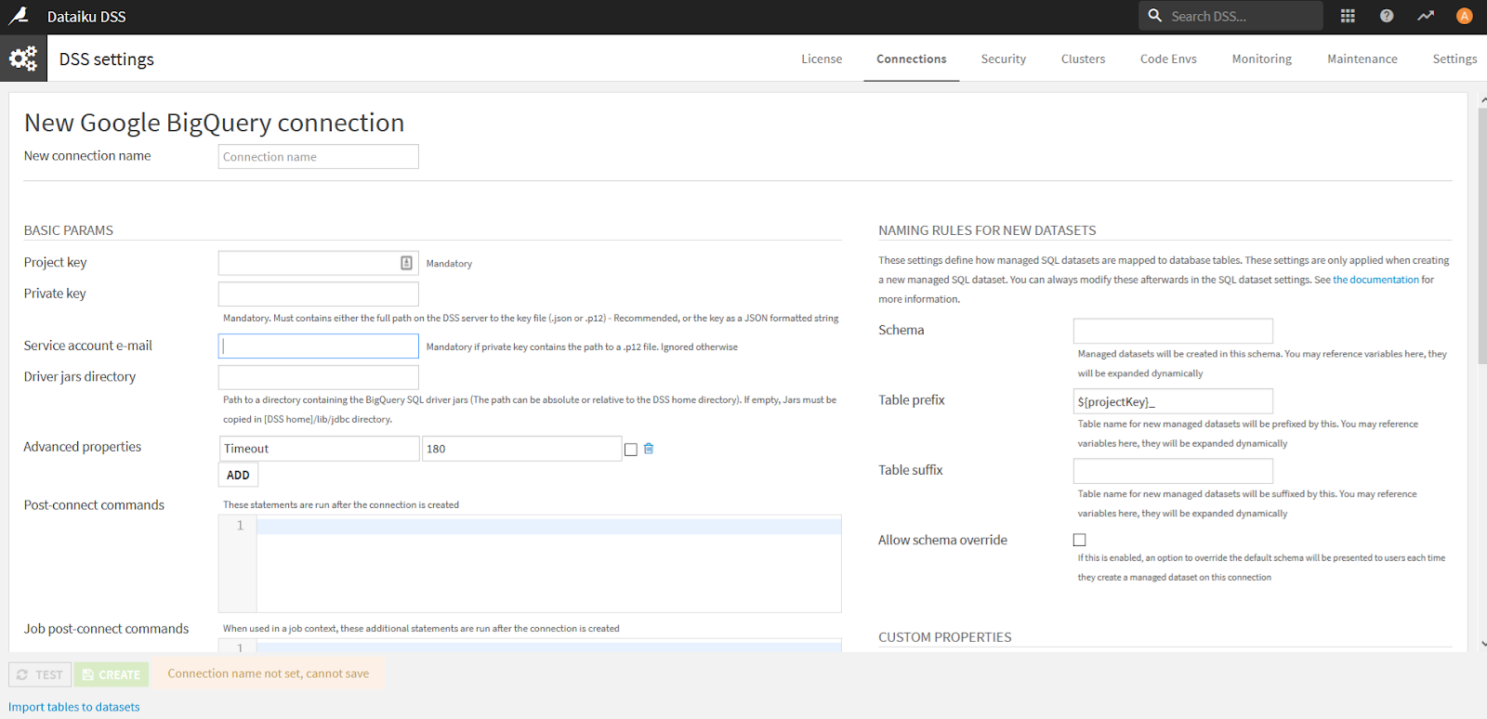Click the 'Advanced properties' label
This screenshot has width=1487, height=719.
[x=83, y=447]
